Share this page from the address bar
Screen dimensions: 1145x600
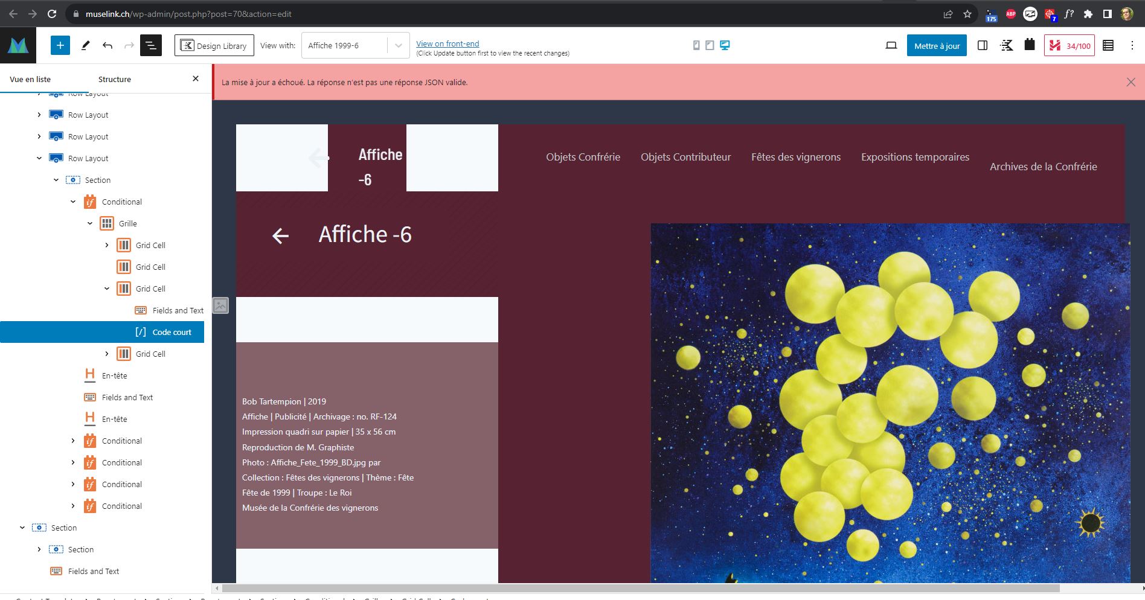pos(948,14)
